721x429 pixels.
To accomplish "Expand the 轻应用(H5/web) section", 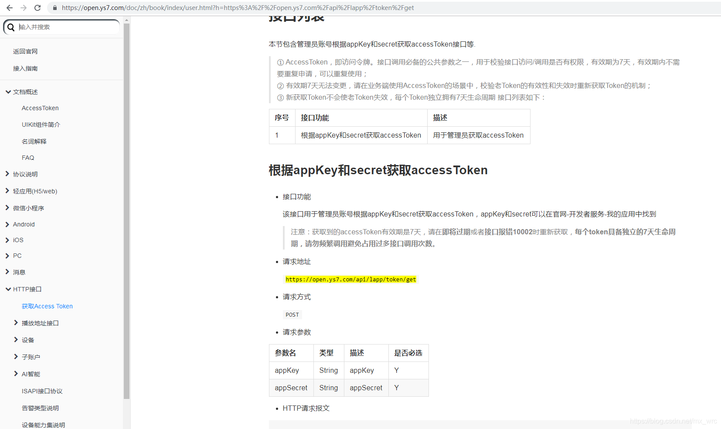I will [36, 191].
